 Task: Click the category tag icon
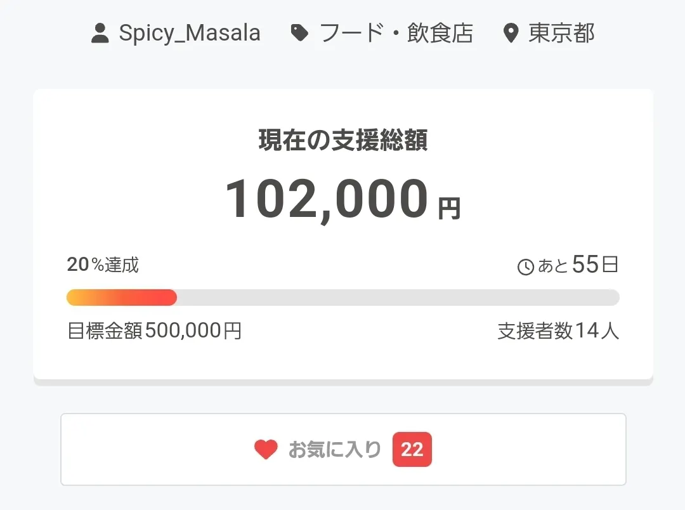[x=299, y=33]
